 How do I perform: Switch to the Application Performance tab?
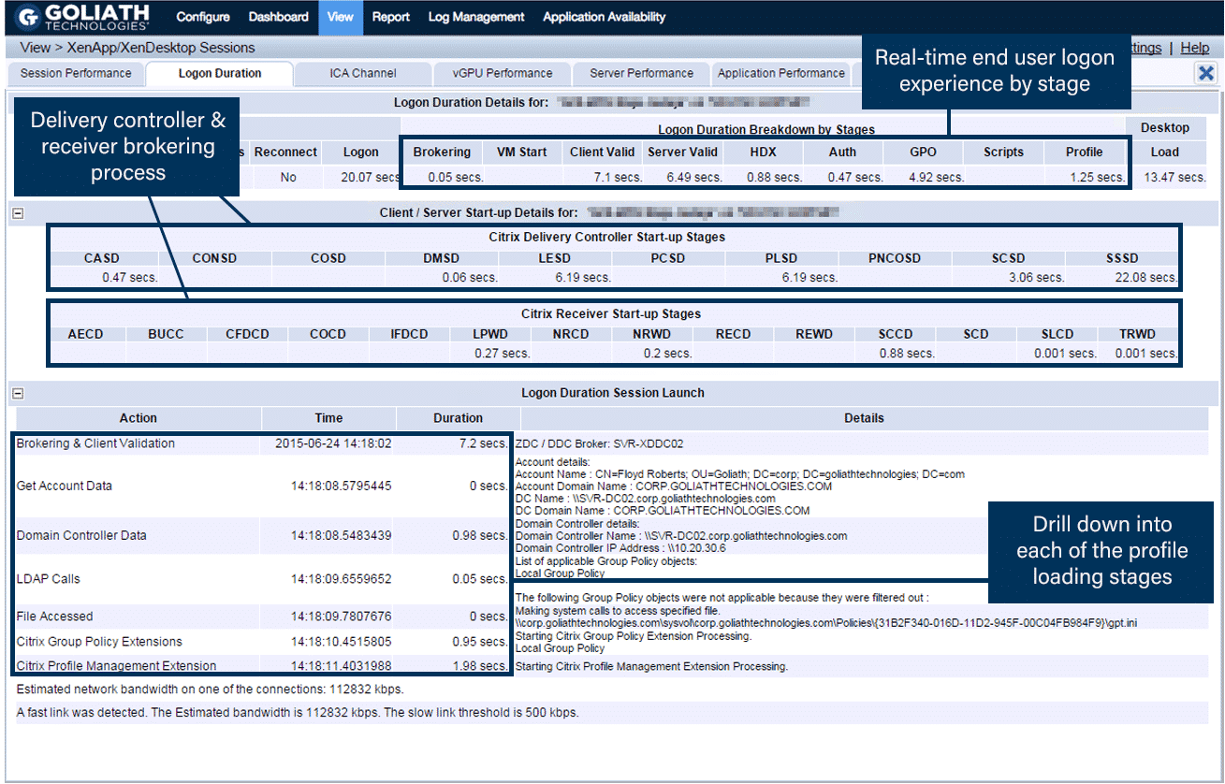[781, 73]
